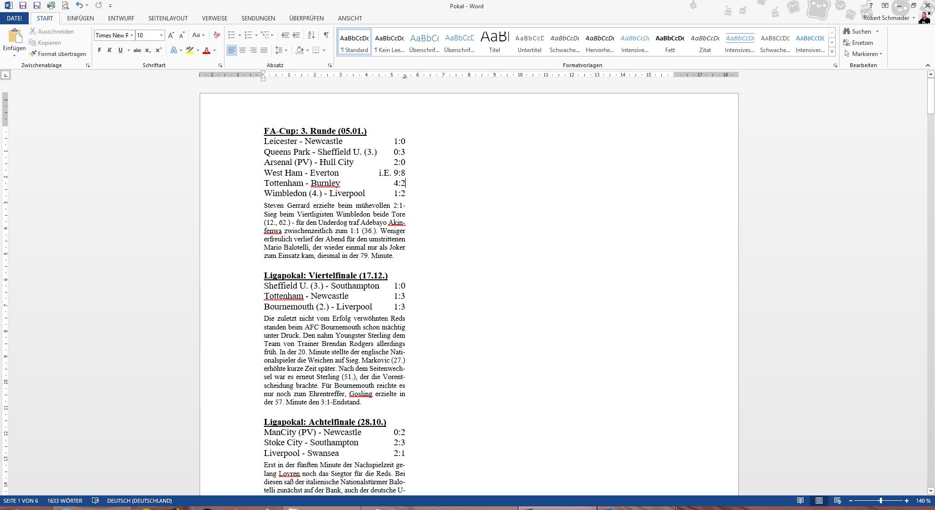Apply superscript formatting
Image resolution: width=935 pixels, height=510 pixels.
click(x=159, y=50)
